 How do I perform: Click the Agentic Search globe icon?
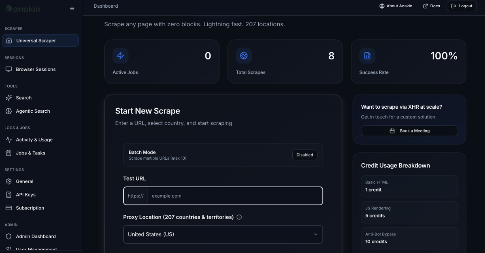(8, 111)
